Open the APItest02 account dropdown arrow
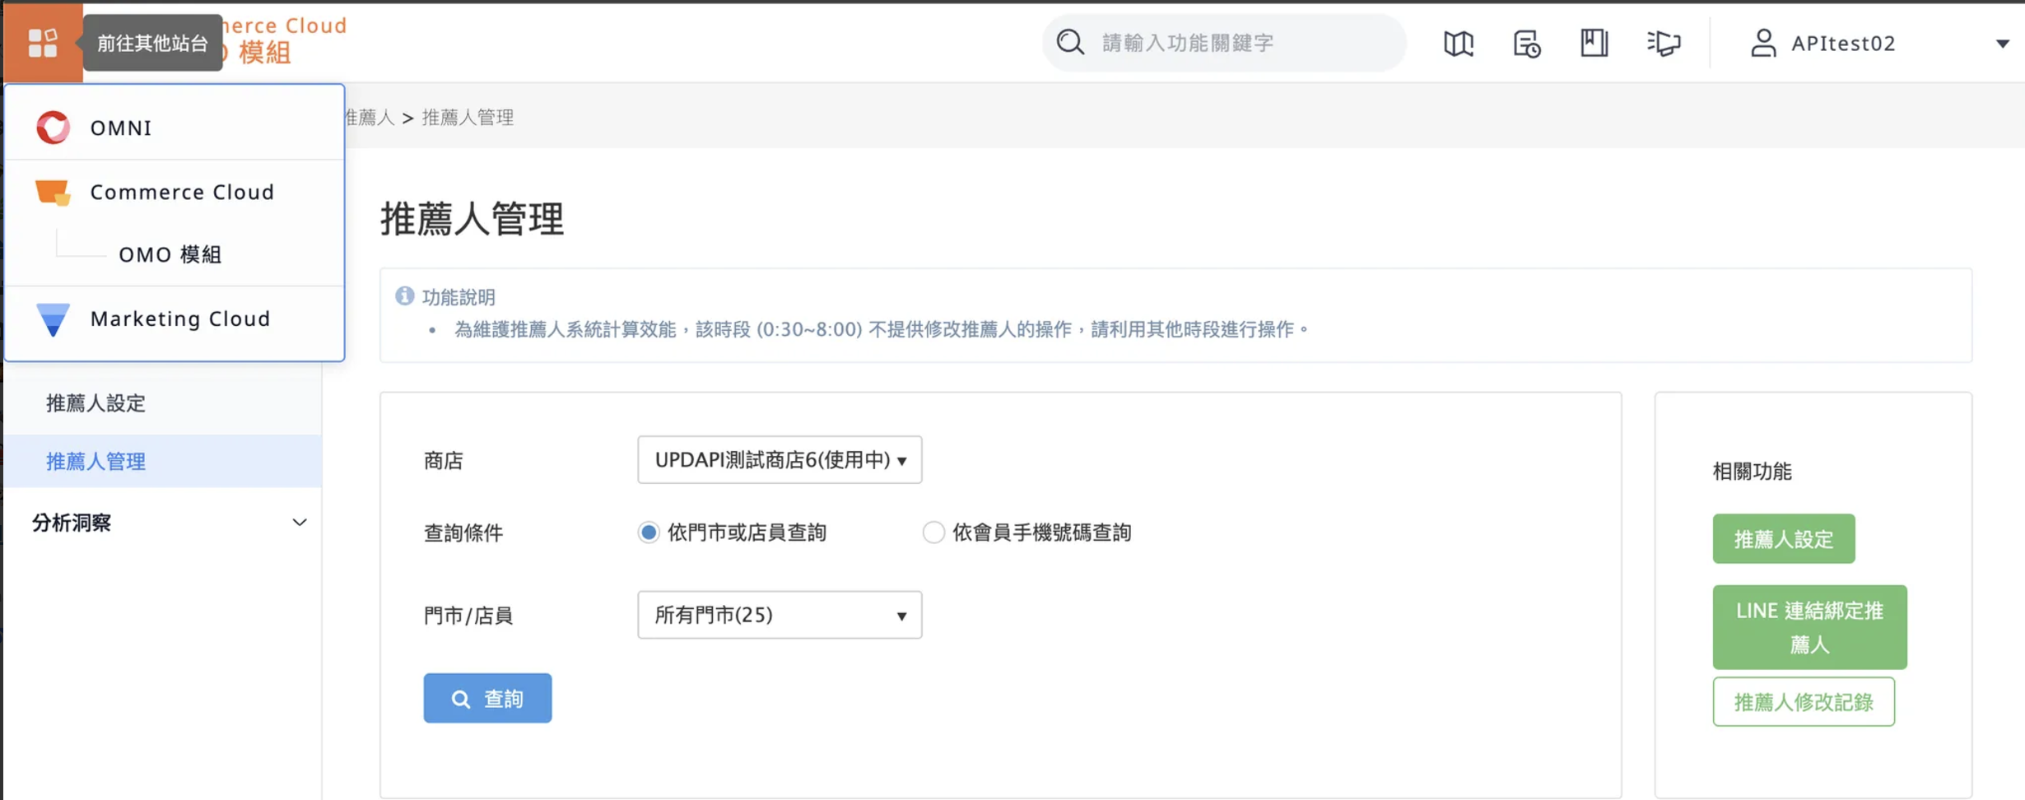Screen dimensions: 2025x800 [x=2002, y=44]
